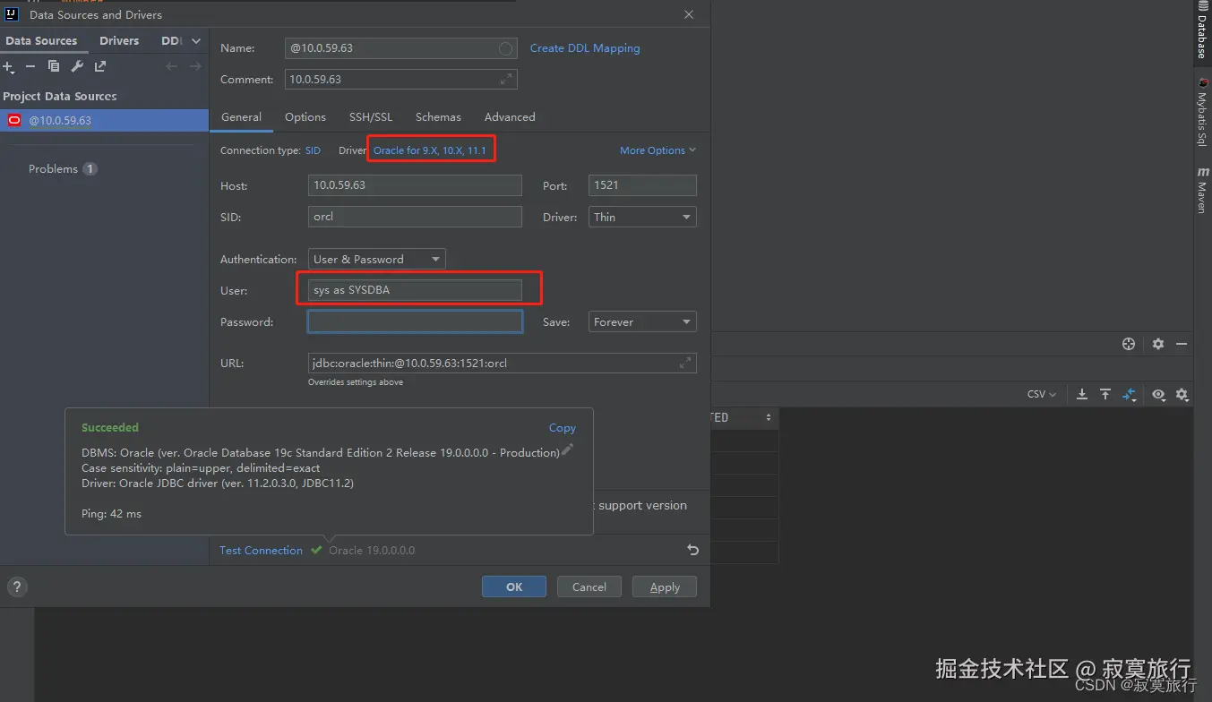The height and width of the screenshot is (702, 1212).
Task: Navigate forward with the right arrow
Action: (194, 66)
